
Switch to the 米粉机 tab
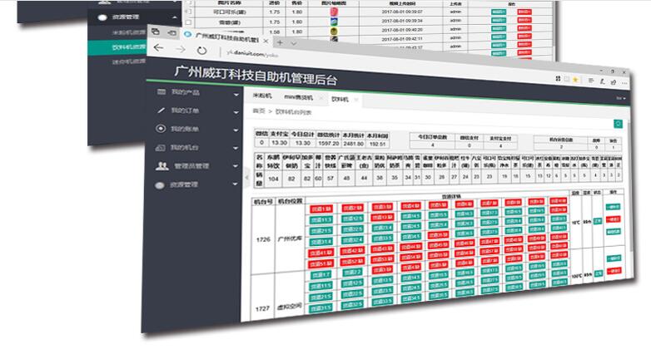coord(262,96)
